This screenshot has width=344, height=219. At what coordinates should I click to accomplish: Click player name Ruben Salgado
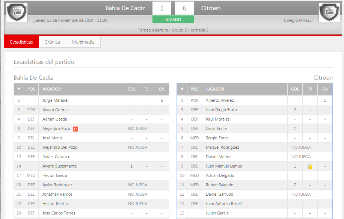click(x=219, y=185)
